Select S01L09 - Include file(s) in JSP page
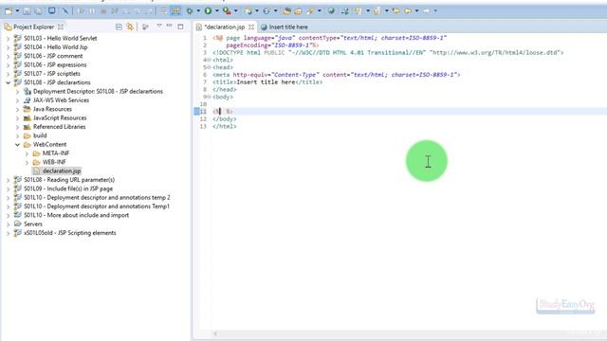Image resolution: width=607 pixels, height=341 pixels. click(x=68, y=189)
